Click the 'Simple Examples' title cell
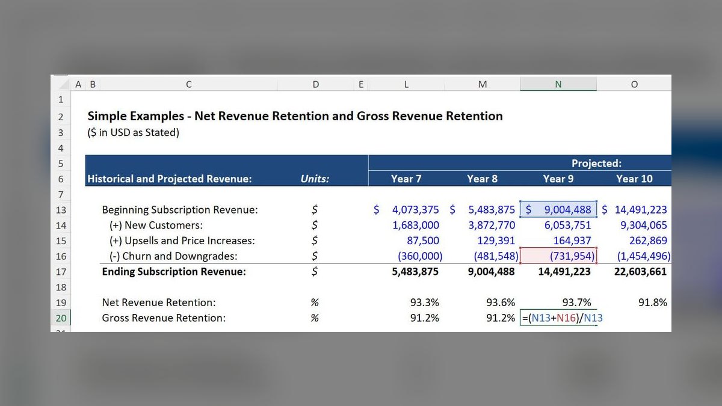 click(x=295, y=116)
